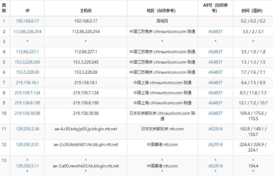
Task: Click the IP link 192.168.0.17
Action: coord(27,21)
